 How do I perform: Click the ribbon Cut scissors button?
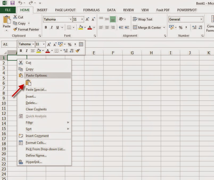[18, 17]
